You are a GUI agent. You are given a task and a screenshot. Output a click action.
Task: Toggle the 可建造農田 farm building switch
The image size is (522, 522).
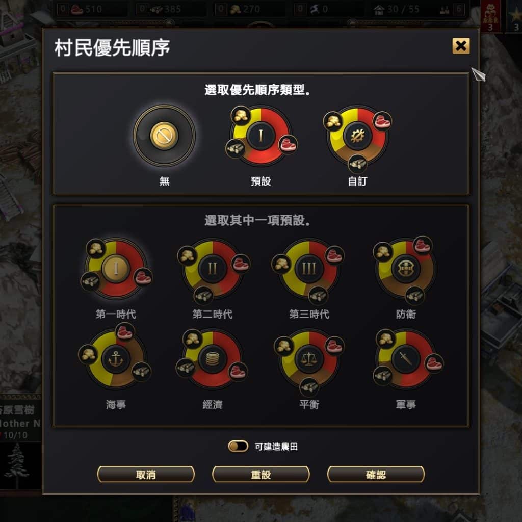pos(238,446)
